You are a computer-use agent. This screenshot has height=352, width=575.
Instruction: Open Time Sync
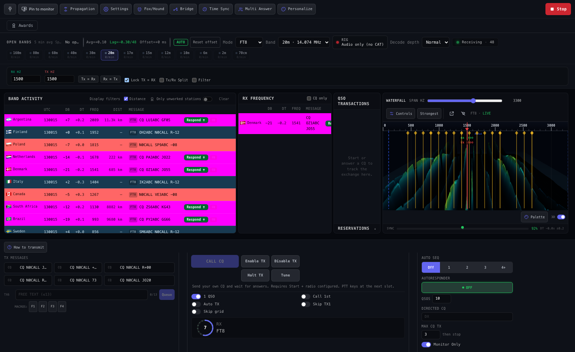(x=216, y=9)
